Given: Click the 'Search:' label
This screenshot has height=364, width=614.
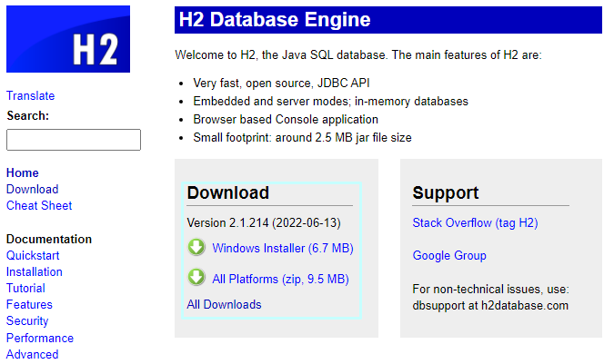Looking at the screenshot, I should [28, 116].
